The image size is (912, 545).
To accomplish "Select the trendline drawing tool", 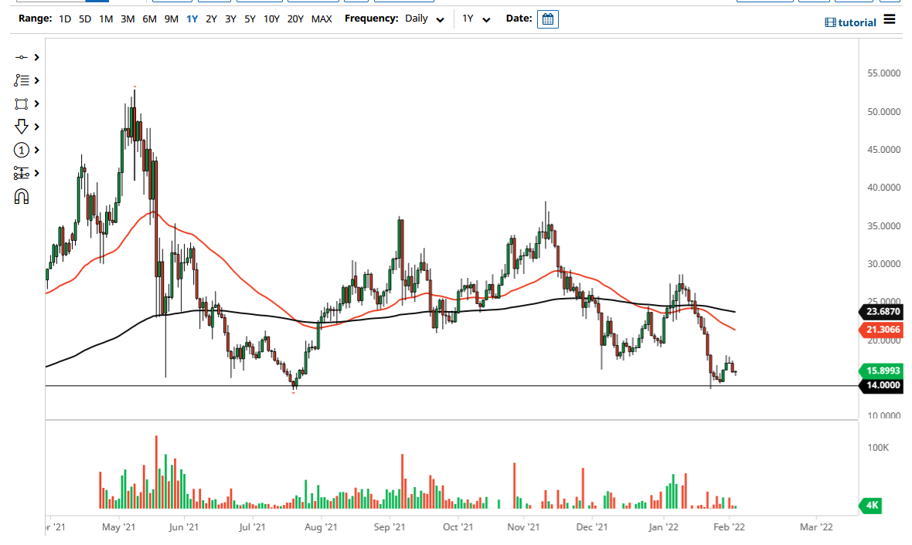I will coord(21,56).
